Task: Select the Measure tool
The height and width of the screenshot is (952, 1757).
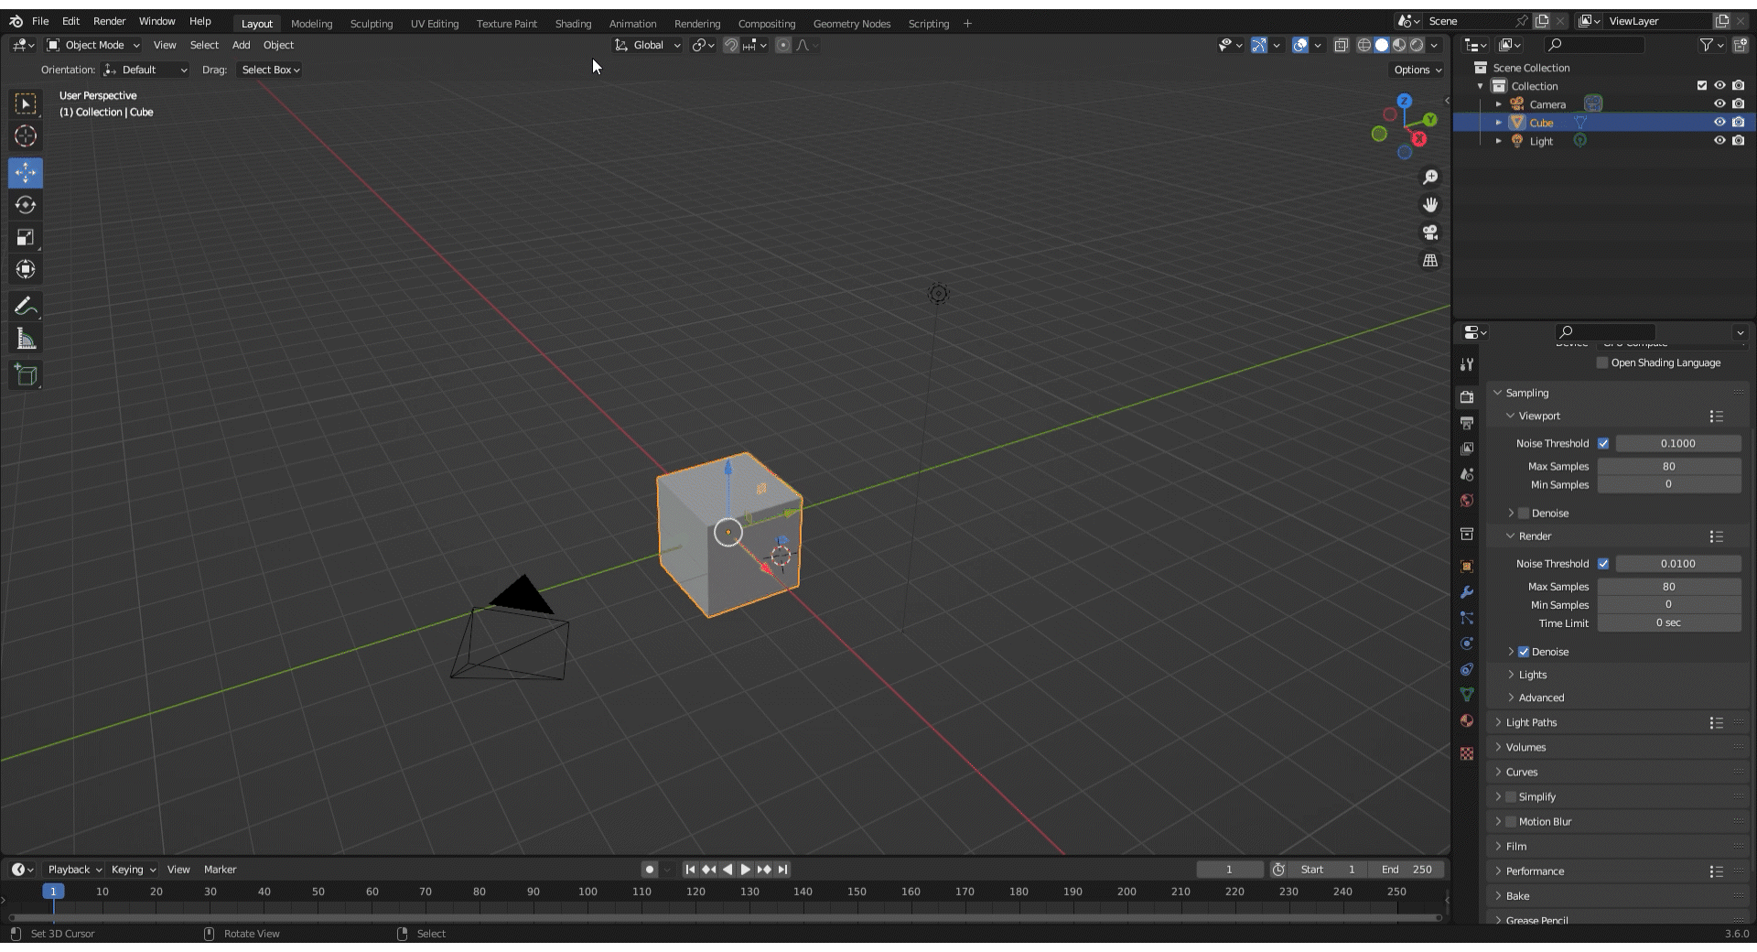Action: [26, 340]
